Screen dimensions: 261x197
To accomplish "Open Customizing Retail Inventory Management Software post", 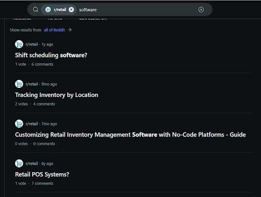I will pyautogui.click(x=130, y=135).
